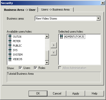Click the available users scrollbar thumb
The height and width of the screenshot is (100, 106).
(47, 55)
